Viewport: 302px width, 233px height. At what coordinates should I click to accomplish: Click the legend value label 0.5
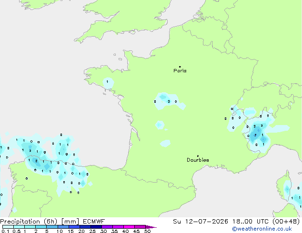pos(17,231)
